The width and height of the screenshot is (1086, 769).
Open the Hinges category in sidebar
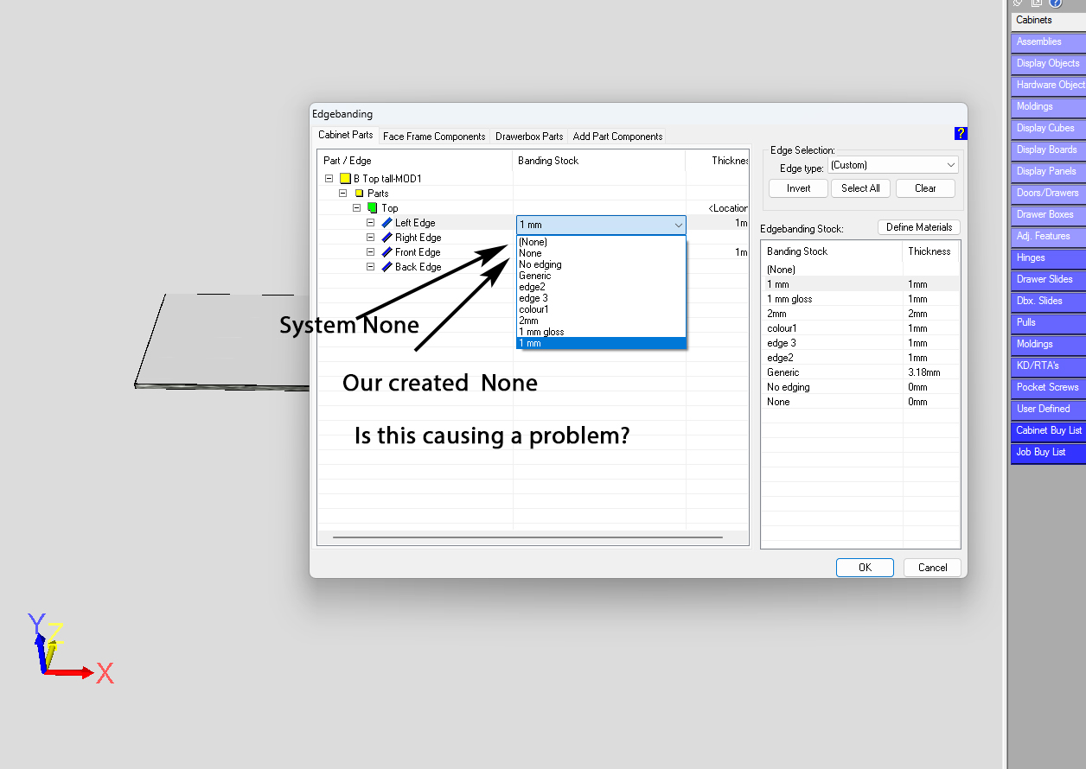[1048, 257]
